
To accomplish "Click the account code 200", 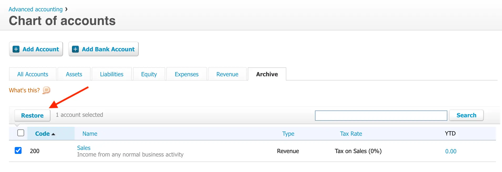I will 35,151.
